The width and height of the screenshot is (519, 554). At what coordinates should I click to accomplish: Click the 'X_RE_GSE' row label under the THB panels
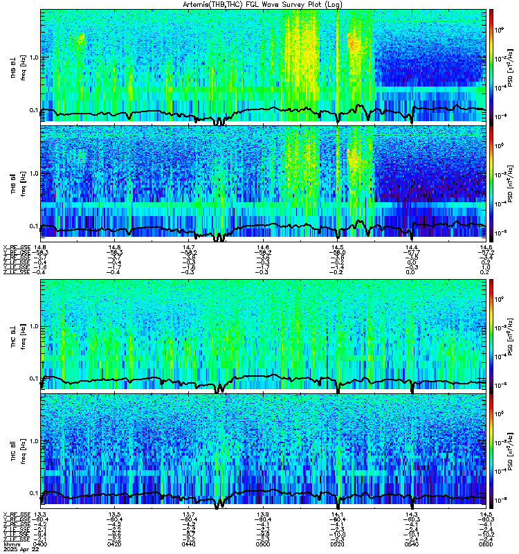coord(17,247)
